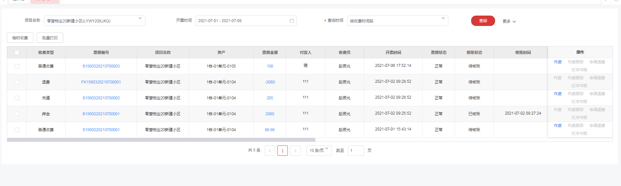This screenshot has height=186, width=621.
Task: Click time cell 2021-07-01 15:43:14
Action: point(393,129)
